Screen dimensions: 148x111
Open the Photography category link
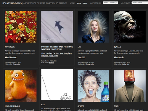click(90, 64)
